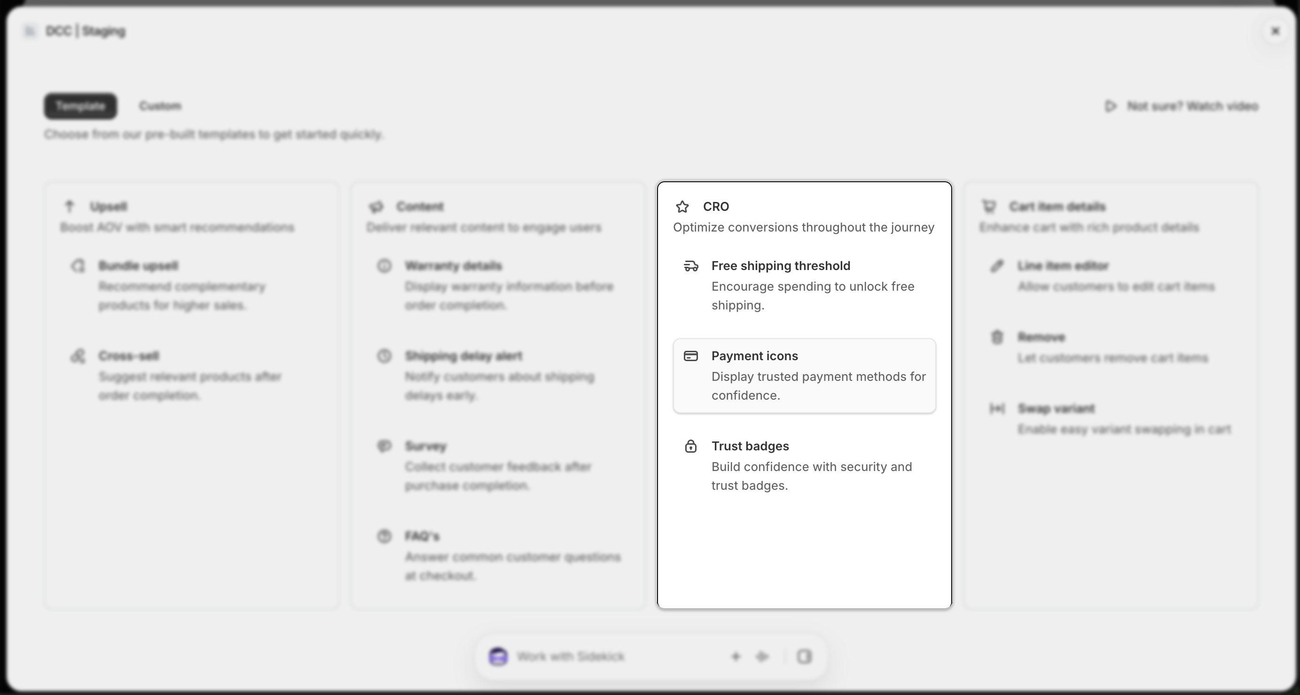
Task: Click the delivery truck icon beside Free shipping threshold
Action: pos(691,266)
